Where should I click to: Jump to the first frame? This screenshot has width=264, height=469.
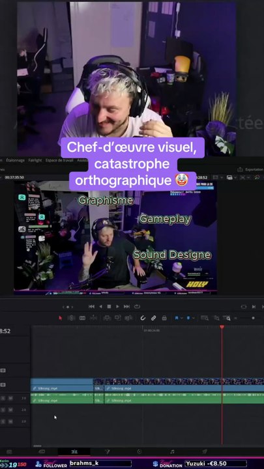pyautogui.click(x=92, y=307)
